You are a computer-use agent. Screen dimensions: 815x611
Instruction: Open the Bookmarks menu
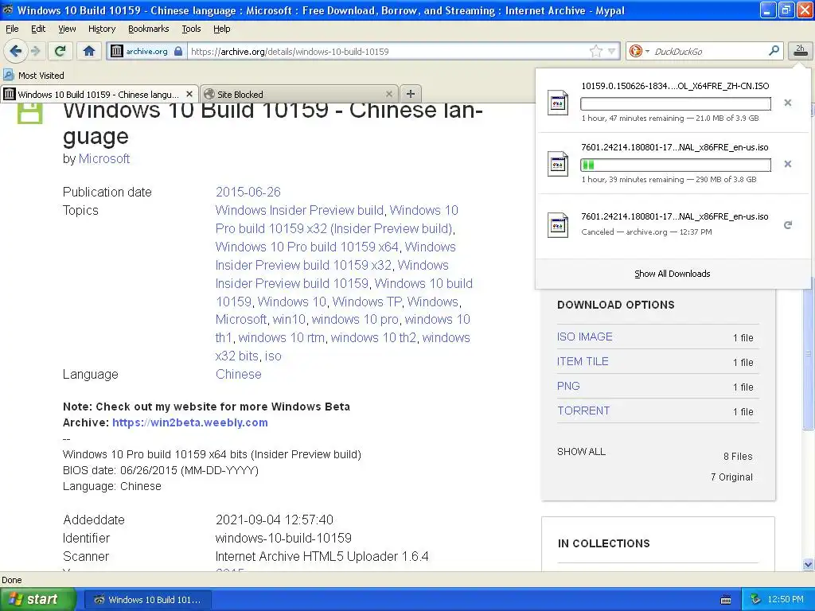148,29
